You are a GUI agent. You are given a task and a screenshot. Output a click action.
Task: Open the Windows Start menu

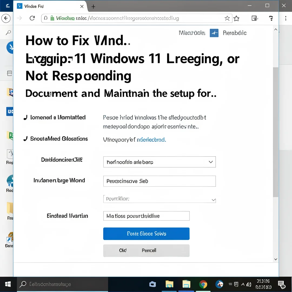(x=8, y=284)
